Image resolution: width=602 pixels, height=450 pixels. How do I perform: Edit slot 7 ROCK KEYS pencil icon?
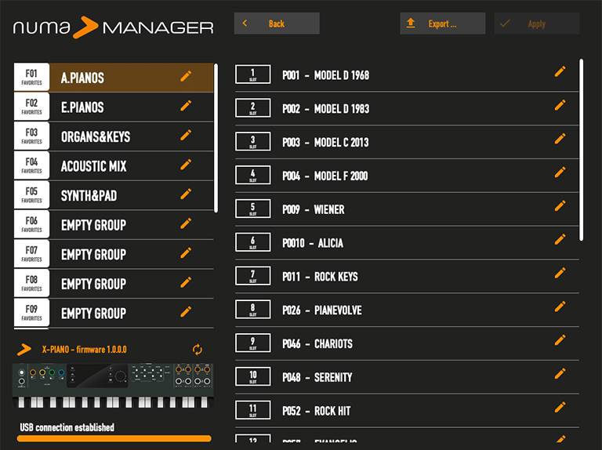(560, 273)
